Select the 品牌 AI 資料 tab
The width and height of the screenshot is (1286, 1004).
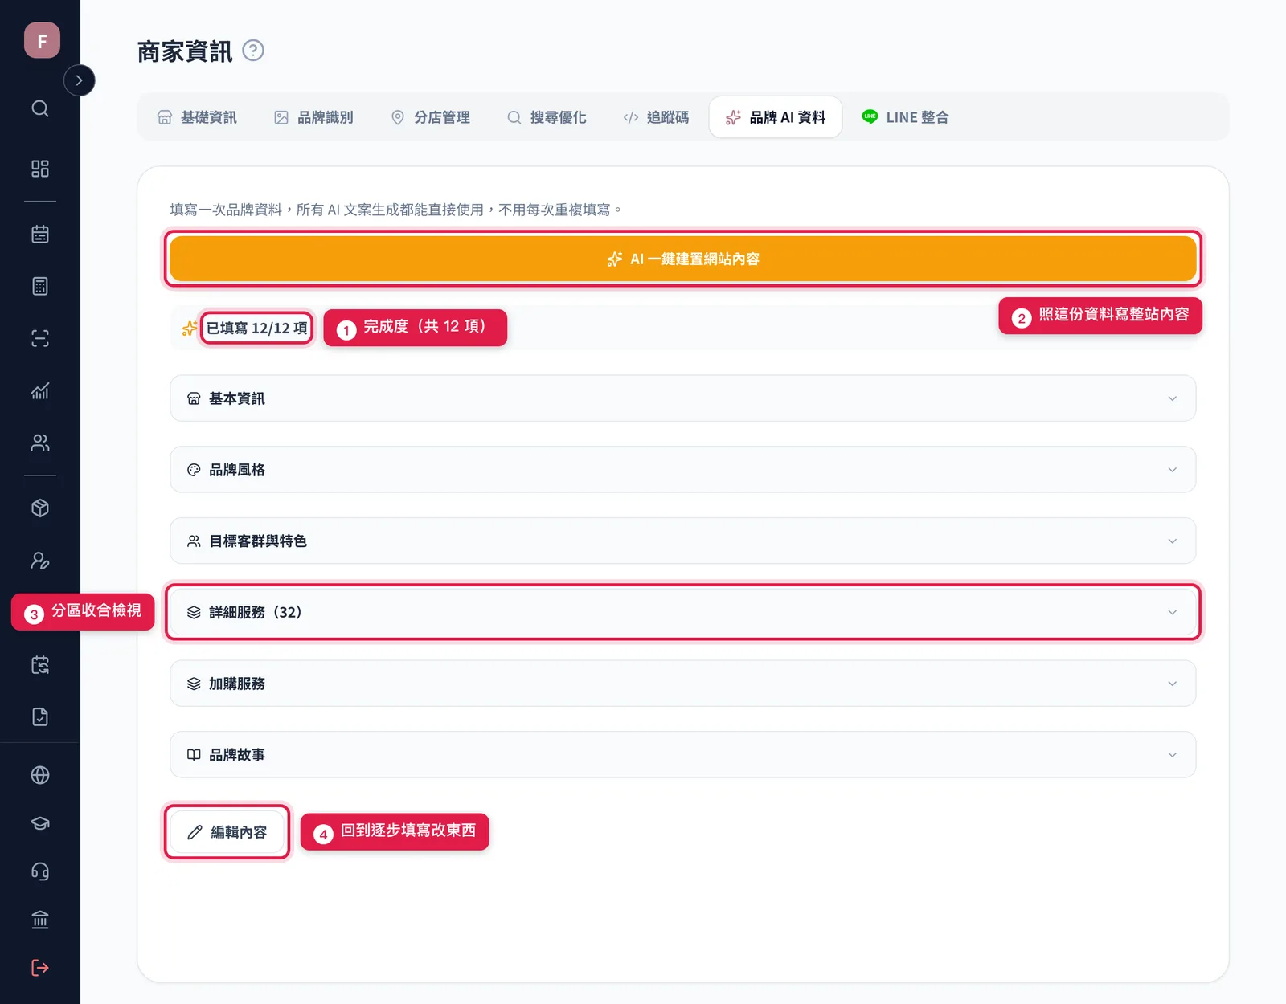776,117
